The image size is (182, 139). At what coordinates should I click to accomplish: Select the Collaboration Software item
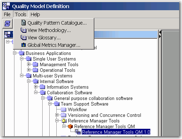pos(69,93)
